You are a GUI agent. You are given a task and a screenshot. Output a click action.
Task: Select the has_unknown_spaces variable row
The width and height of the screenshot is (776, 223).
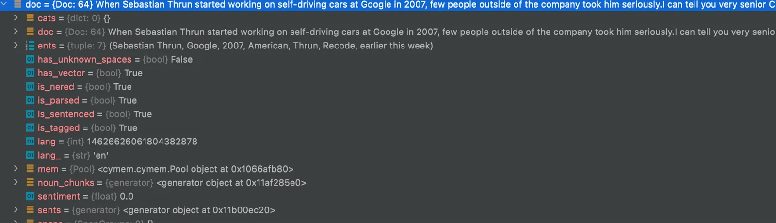[84, 59]
